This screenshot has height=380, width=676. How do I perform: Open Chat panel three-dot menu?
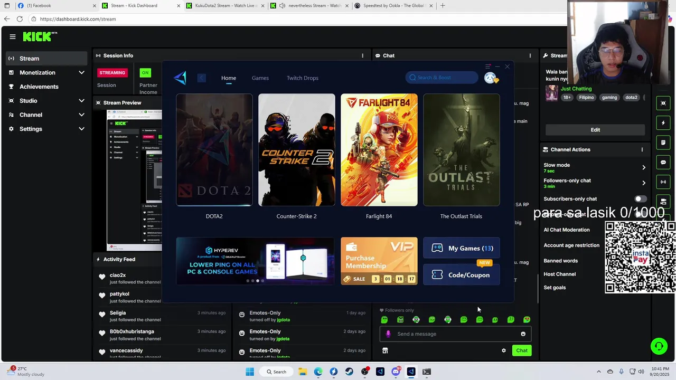[x=530, y=55]
